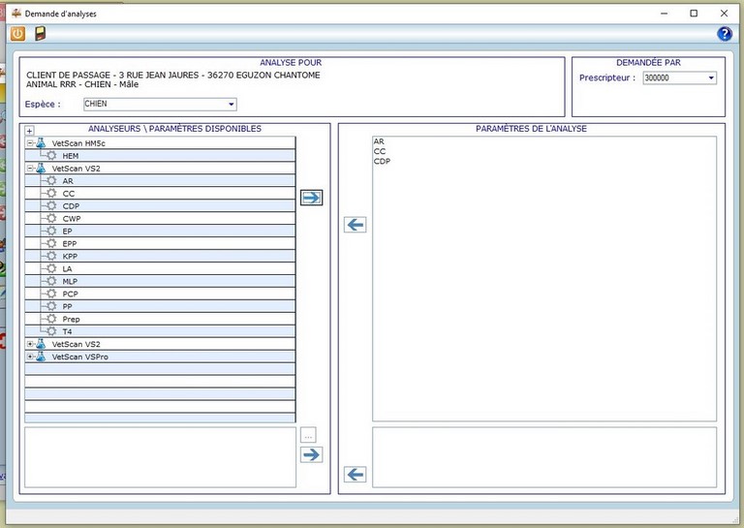Click the gear icon beside the HEM parameter
744x528 pixels.
click(x=52, y=156)
